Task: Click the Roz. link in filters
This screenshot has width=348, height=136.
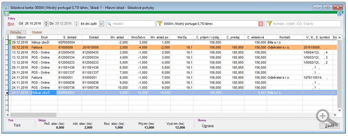Action: click(x=11, y=24)
